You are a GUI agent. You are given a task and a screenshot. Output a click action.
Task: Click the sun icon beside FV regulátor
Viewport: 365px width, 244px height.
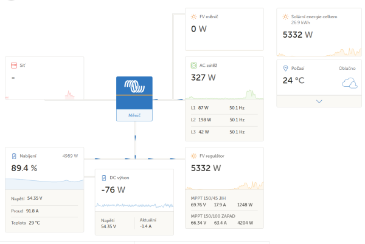click(193, 156)
